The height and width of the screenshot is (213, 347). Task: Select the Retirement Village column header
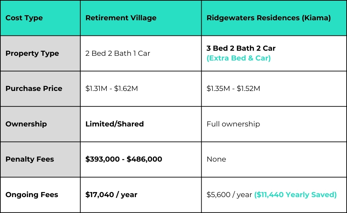click(141, 18)
